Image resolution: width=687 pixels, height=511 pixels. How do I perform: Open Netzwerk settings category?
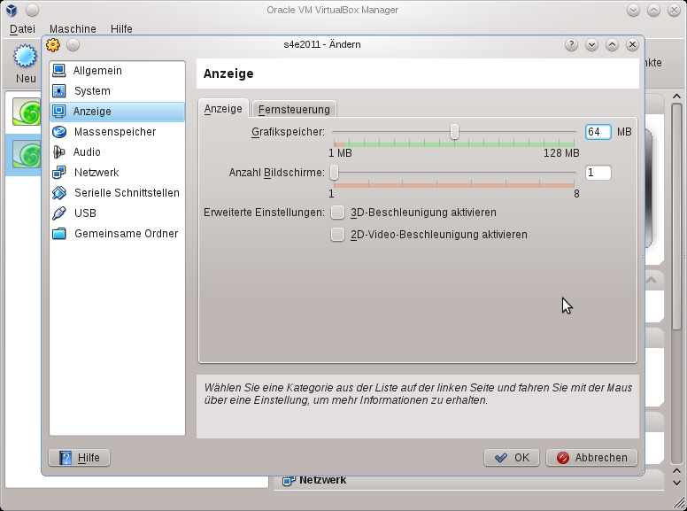(x=118, y=172)
